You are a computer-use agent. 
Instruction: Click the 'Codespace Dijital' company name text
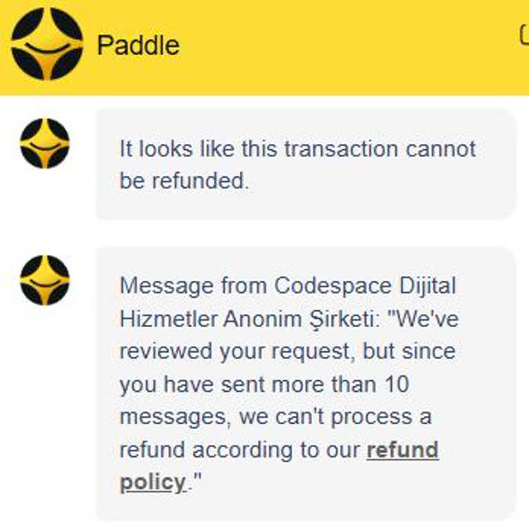365,285
